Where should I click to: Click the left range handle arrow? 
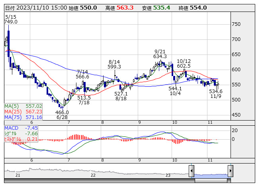coord(192,171)
